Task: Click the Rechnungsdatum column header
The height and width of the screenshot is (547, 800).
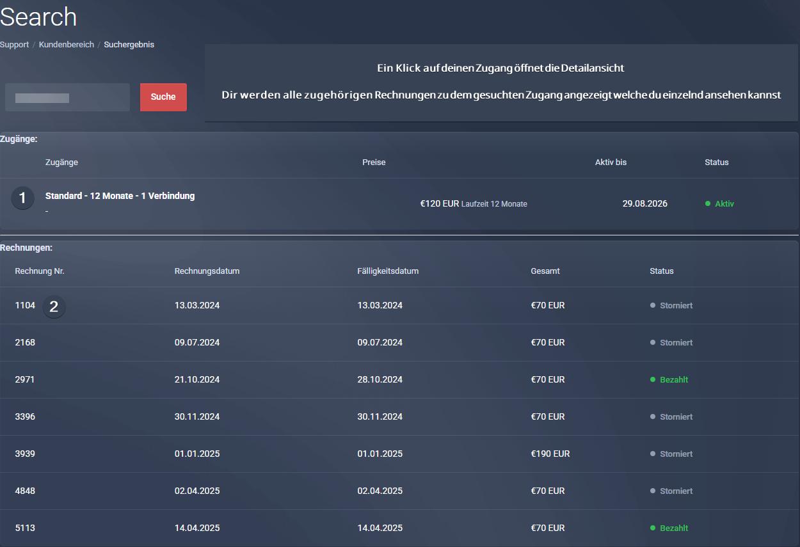Action: (207, 271)
